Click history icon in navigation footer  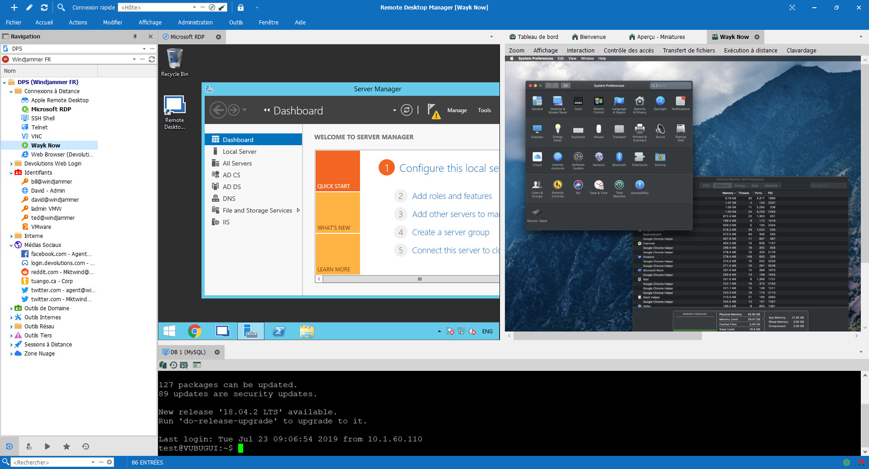[86, 446]
